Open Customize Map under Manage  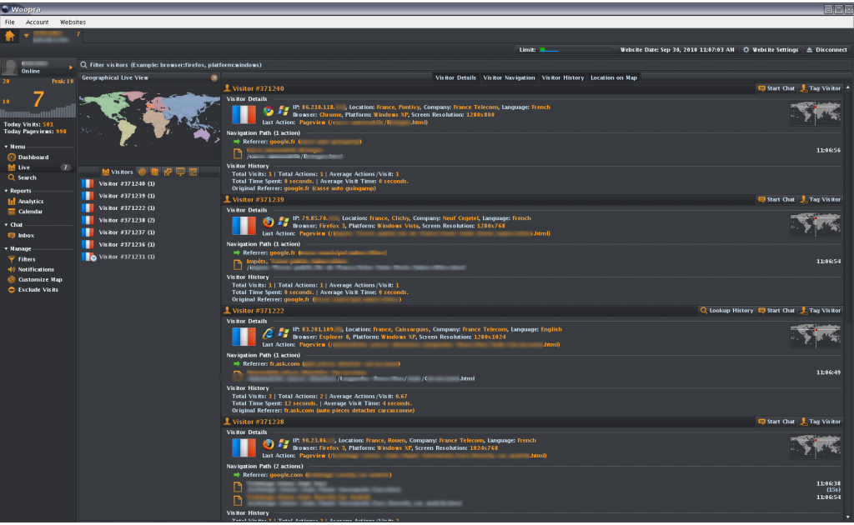tap(40, 280)
